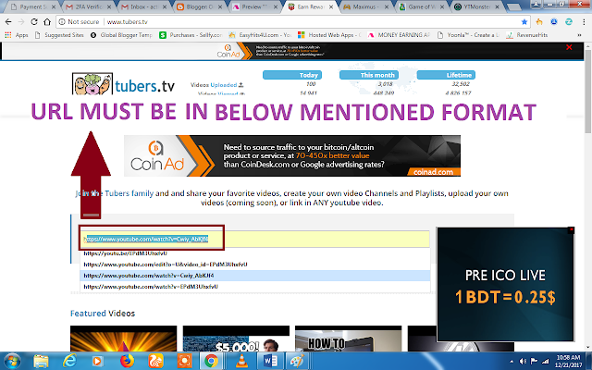Image resolution: width=592 pixels, height=370 pixels.
Task: Switch to the Payment tab
Action: coord(31,6)
